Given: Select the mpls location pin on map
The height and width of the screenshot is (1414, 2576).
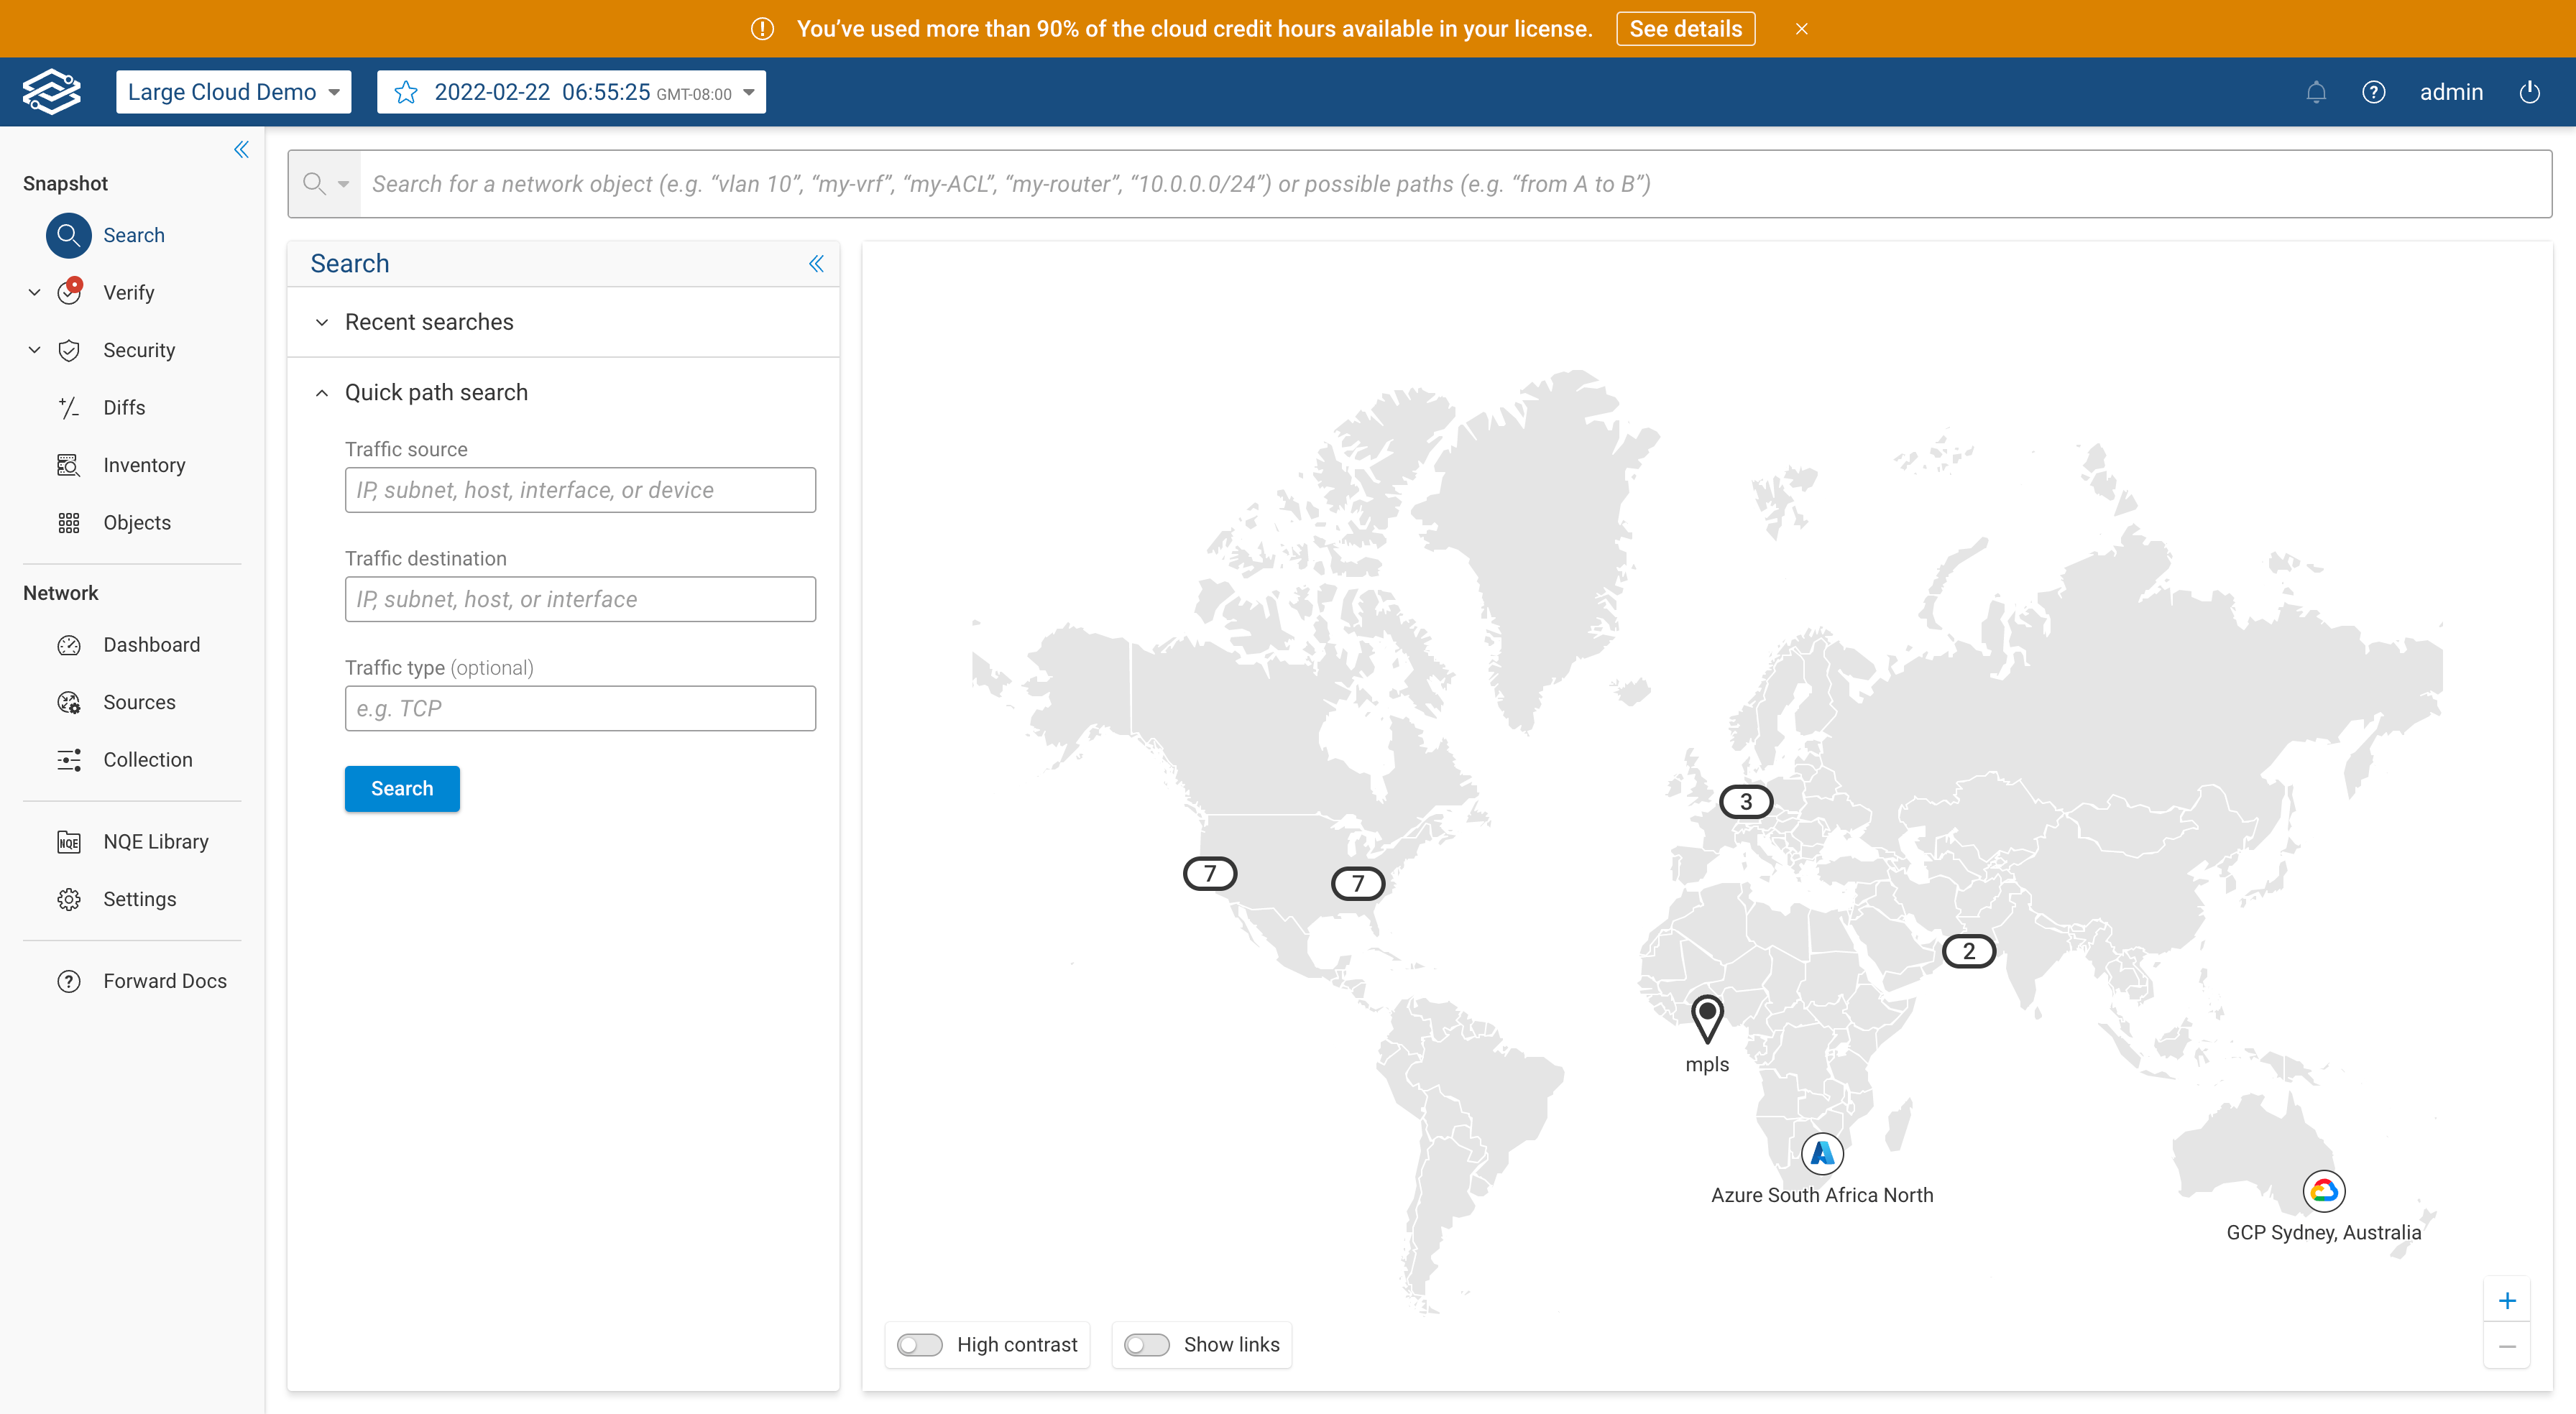Looking at the screenshot, I should coord(1707,1017).
